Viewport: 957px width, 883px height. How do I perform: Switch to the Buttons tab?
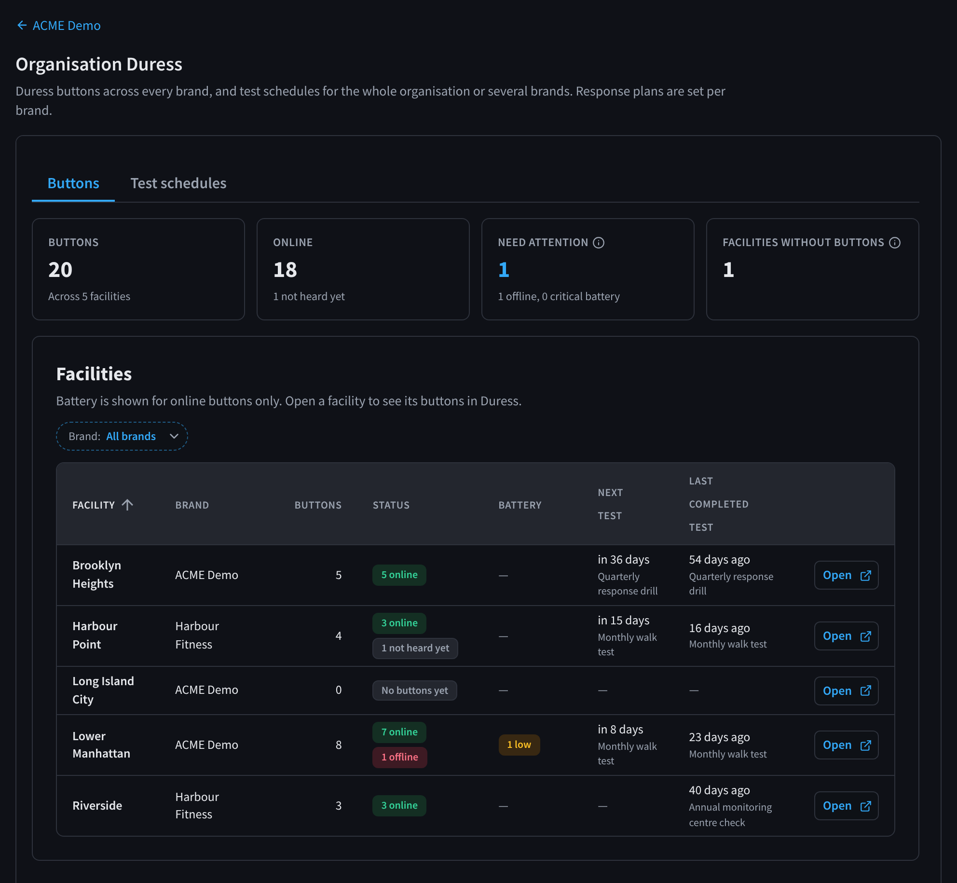73,183
